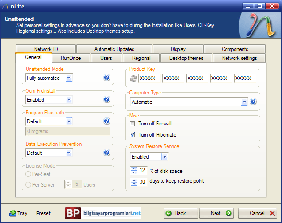Image resolution: width=282 pixels, height=223 pixels.
Task: Click the first Product Key field
Action: pos(149,78)
